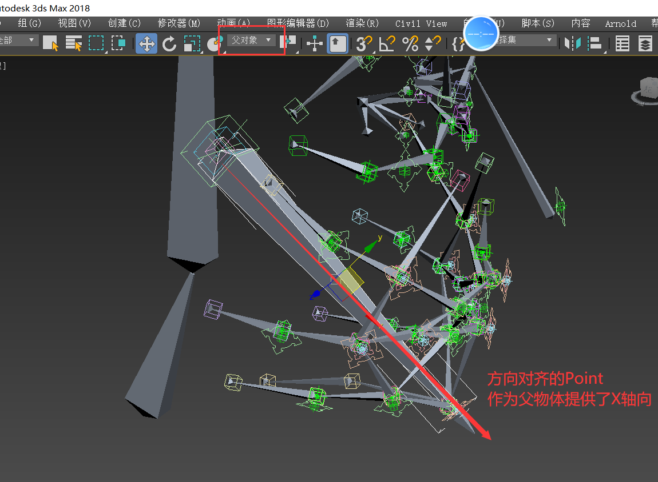Open the 渲染(R) menu
658x482 pixels.
pos(362,23)
